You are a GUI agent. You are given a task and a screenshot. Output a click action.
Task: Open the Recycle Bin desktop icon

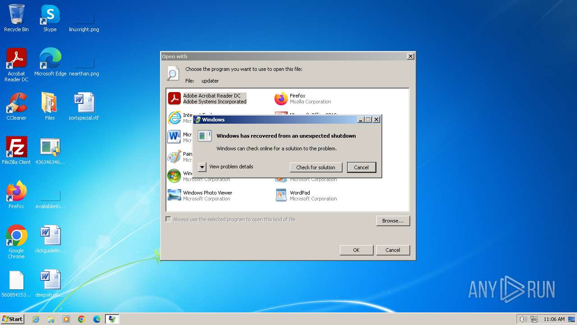16,18
